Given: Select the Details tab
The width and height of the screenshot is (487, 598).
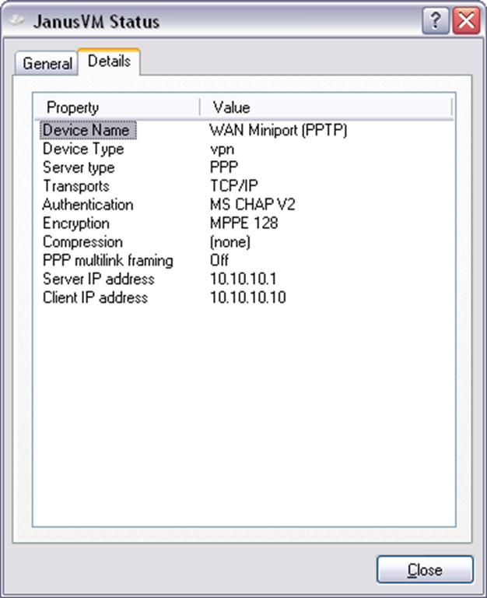Looking at the screenshot, I should pyautogui.click(x=109, y=61).
